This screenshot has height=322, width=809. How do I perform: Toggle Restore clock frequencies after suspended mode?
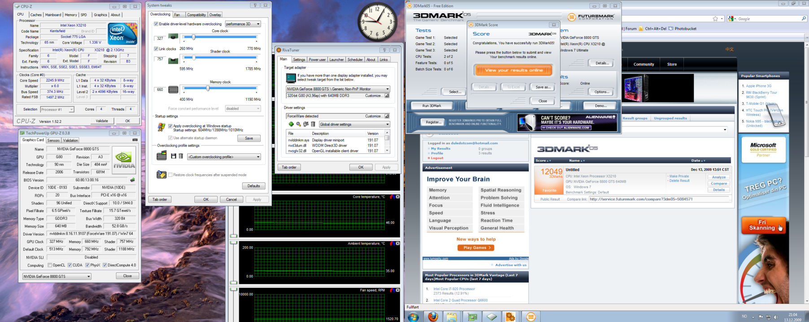point(171,175)
